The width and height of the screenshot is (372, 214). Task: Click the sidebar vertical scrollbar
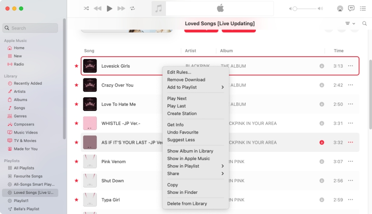pyautogui.click(x=64, y=78)
